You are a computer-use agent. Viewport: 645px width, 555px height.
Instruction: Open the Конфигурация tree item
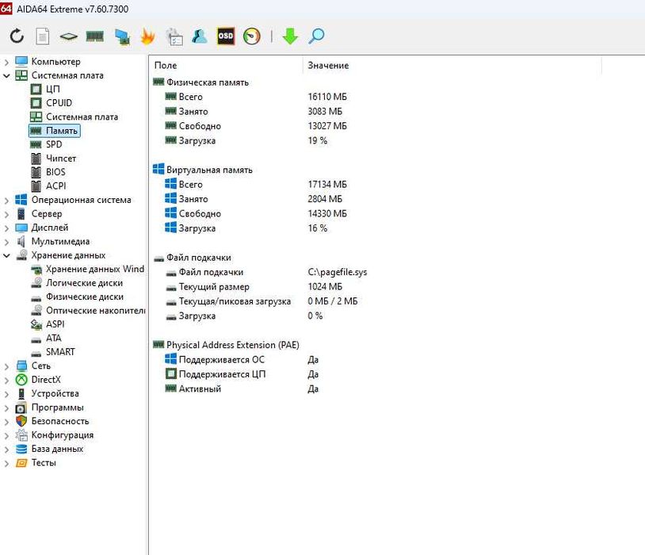(x=62, y=435)
